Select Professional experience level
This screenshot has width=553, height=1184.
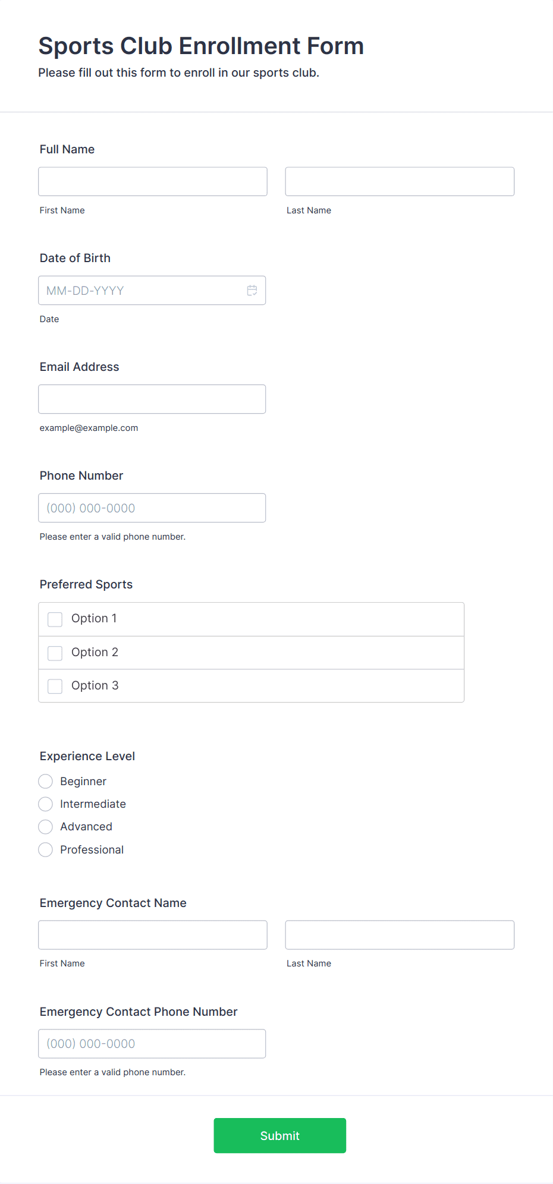coord(45,850)
